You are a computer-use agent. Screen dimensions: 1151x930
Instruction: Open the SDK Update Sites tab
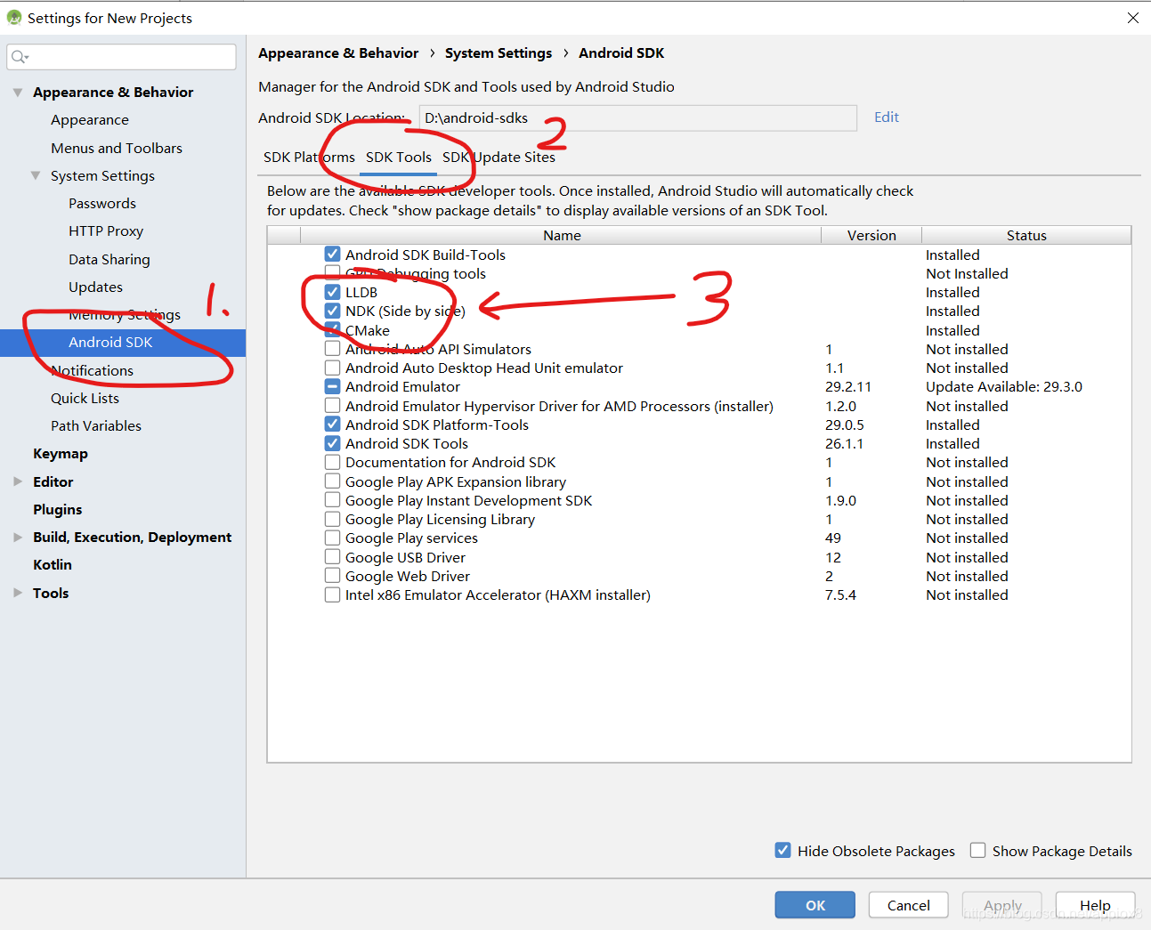click(498, 158)
